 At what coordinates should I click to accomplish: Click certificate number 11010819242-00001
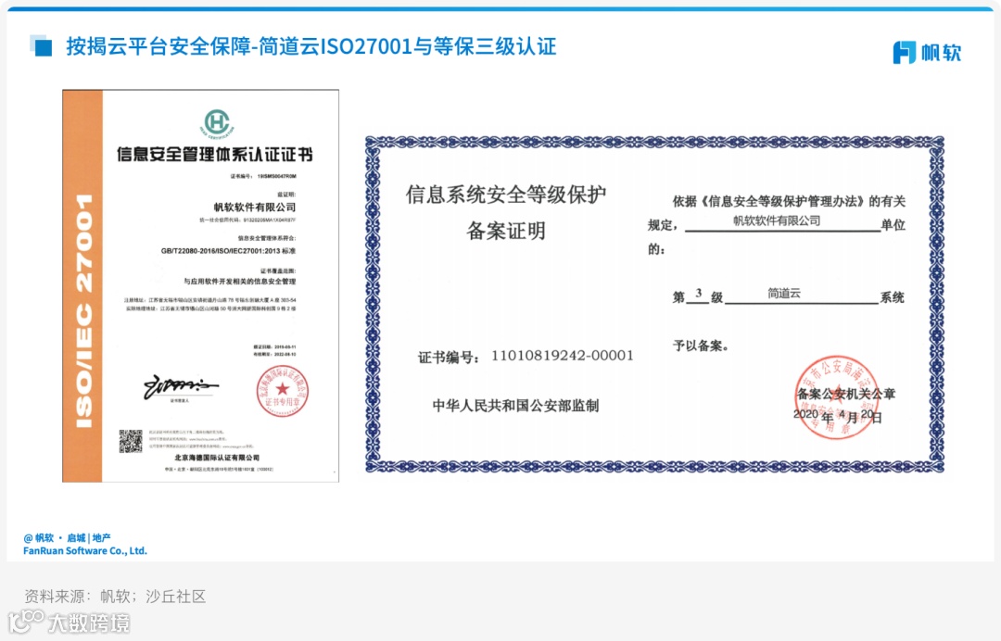click(x=563, y=356)
